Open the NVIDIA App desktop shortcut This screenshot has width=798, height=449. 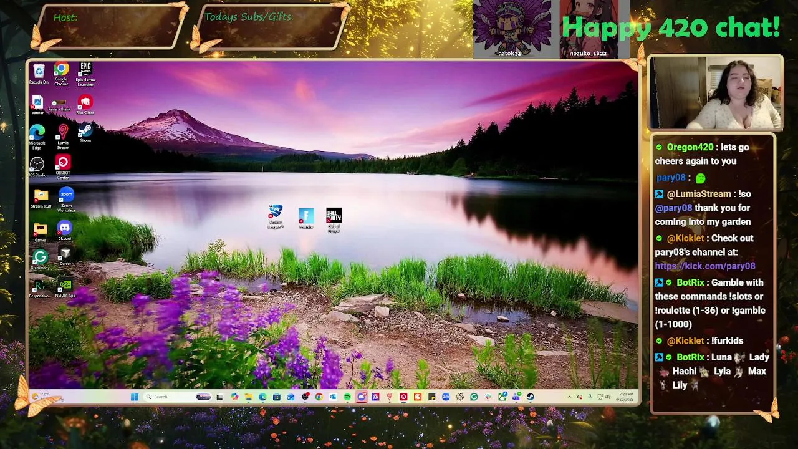[65, 287]
